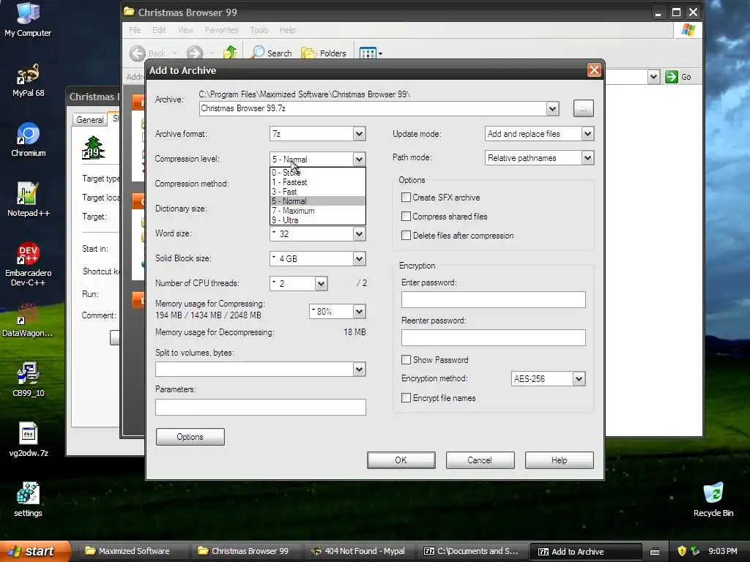
Task: Click the Enter password field
Action: (493, 299)
